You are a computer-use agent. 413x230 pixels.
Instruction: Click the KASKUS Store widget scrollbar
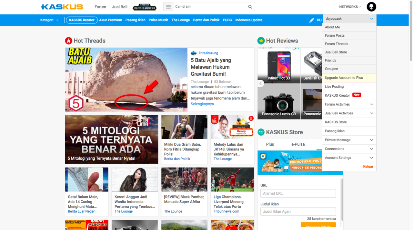coord(342,200)
